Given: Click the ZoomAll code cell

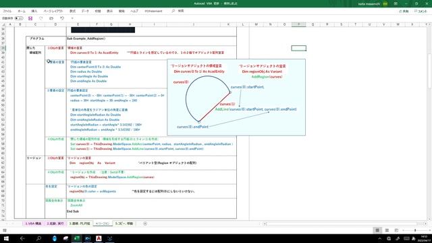Looking at the screenshot, I should point(76,205).
